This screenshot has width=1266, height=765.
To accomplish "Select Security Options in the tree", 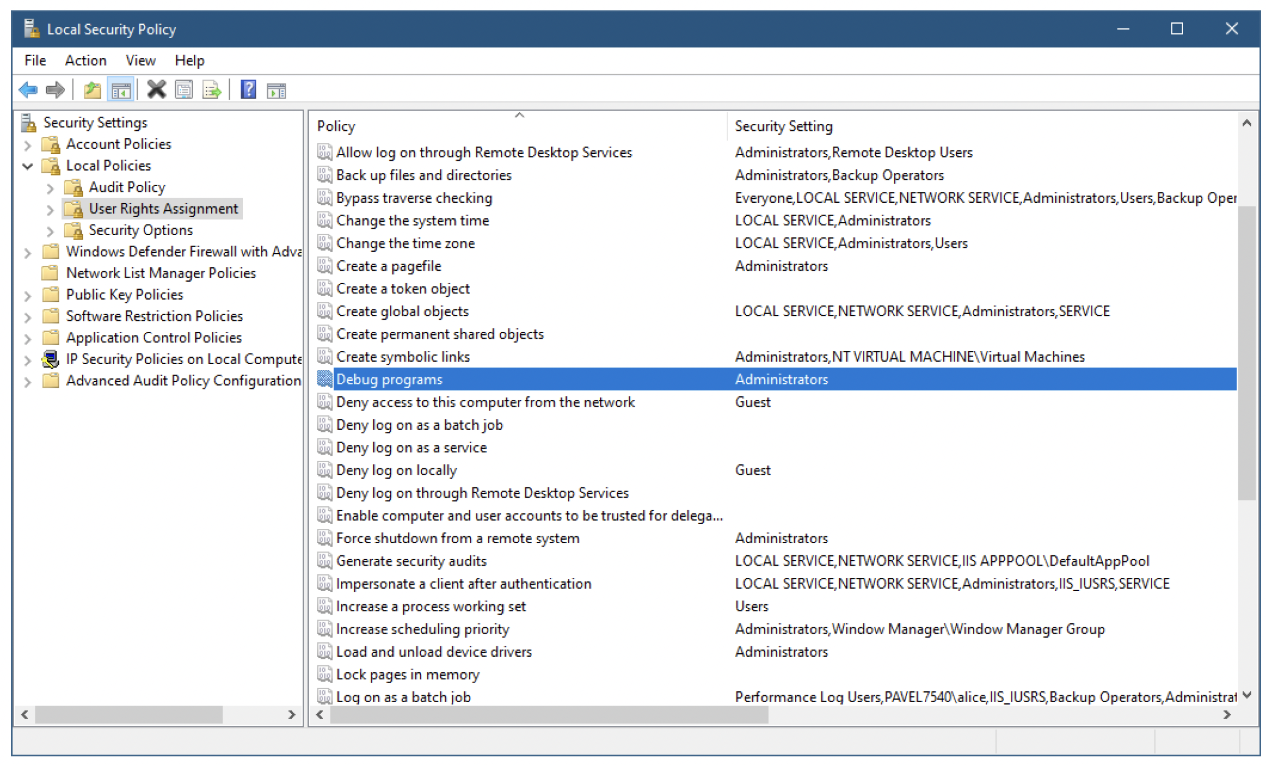I will (x=141, y=230).
